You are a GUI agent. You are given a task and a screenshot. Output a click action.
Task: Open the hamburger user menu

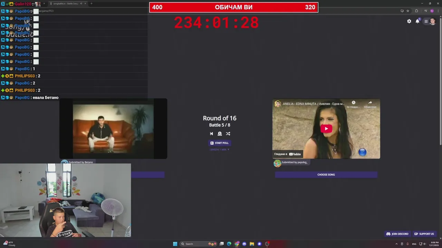point(426,21)
